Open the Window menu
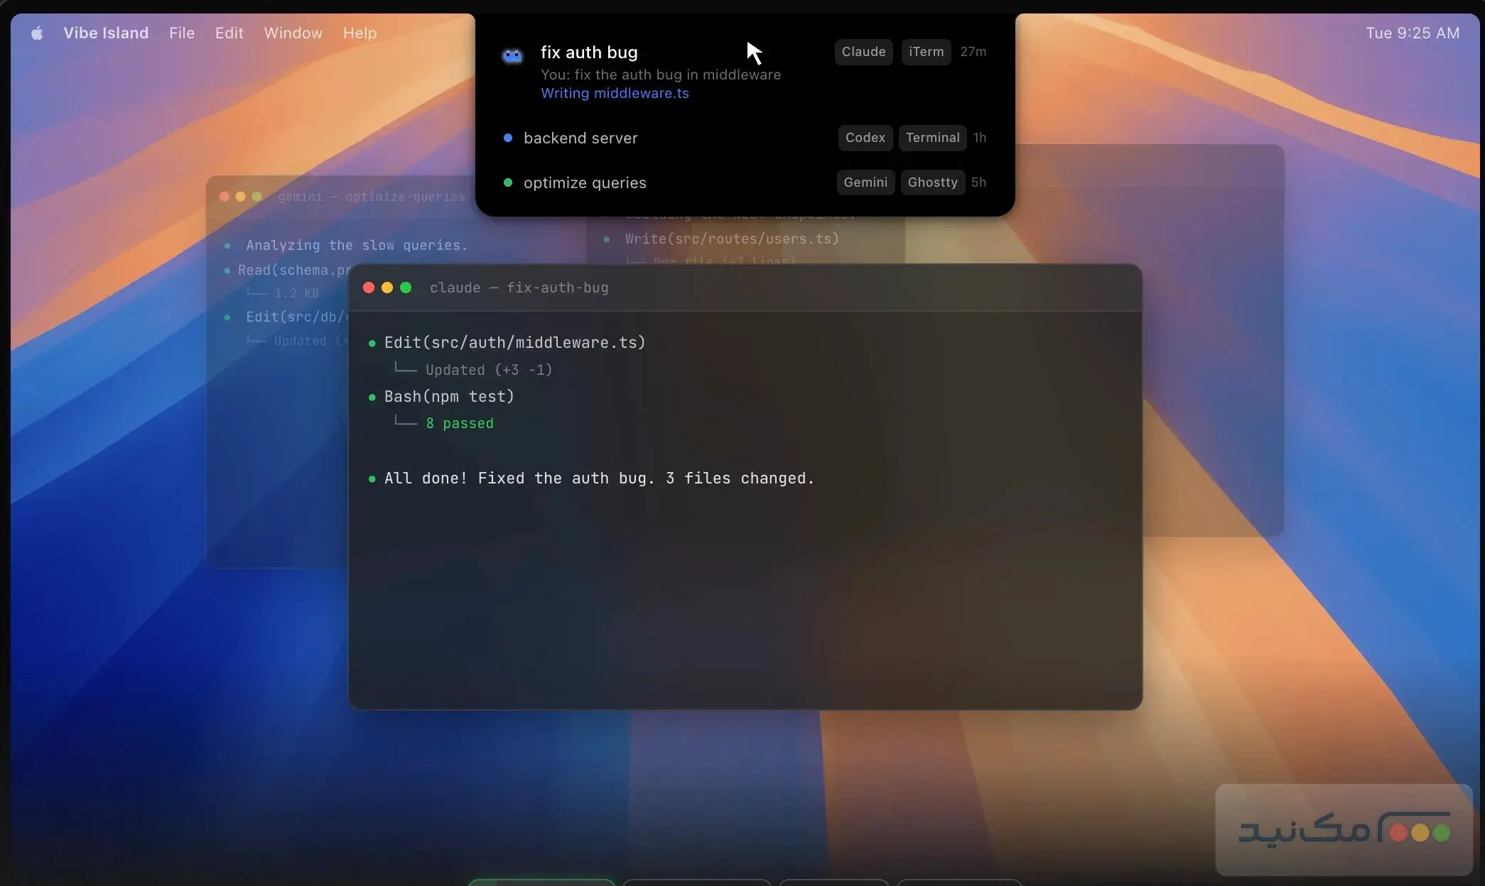This screenshot has height=886, width=1485. (x=293, y=33)
